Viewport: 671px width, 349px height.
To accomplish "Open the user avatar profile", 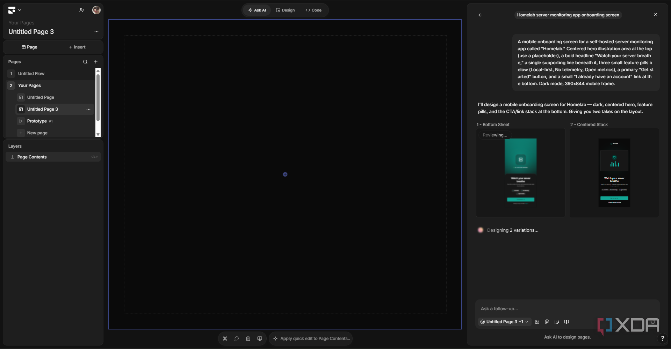I will (x=96, y=10).
